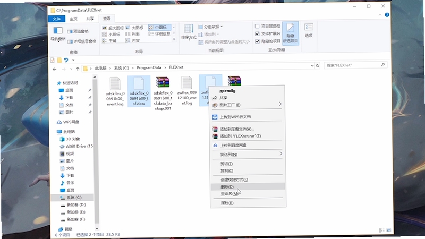This screenshot has width=425, height=239.
Task: Switch to the 主页 (Home) tab
Action: tap(73, 19)
